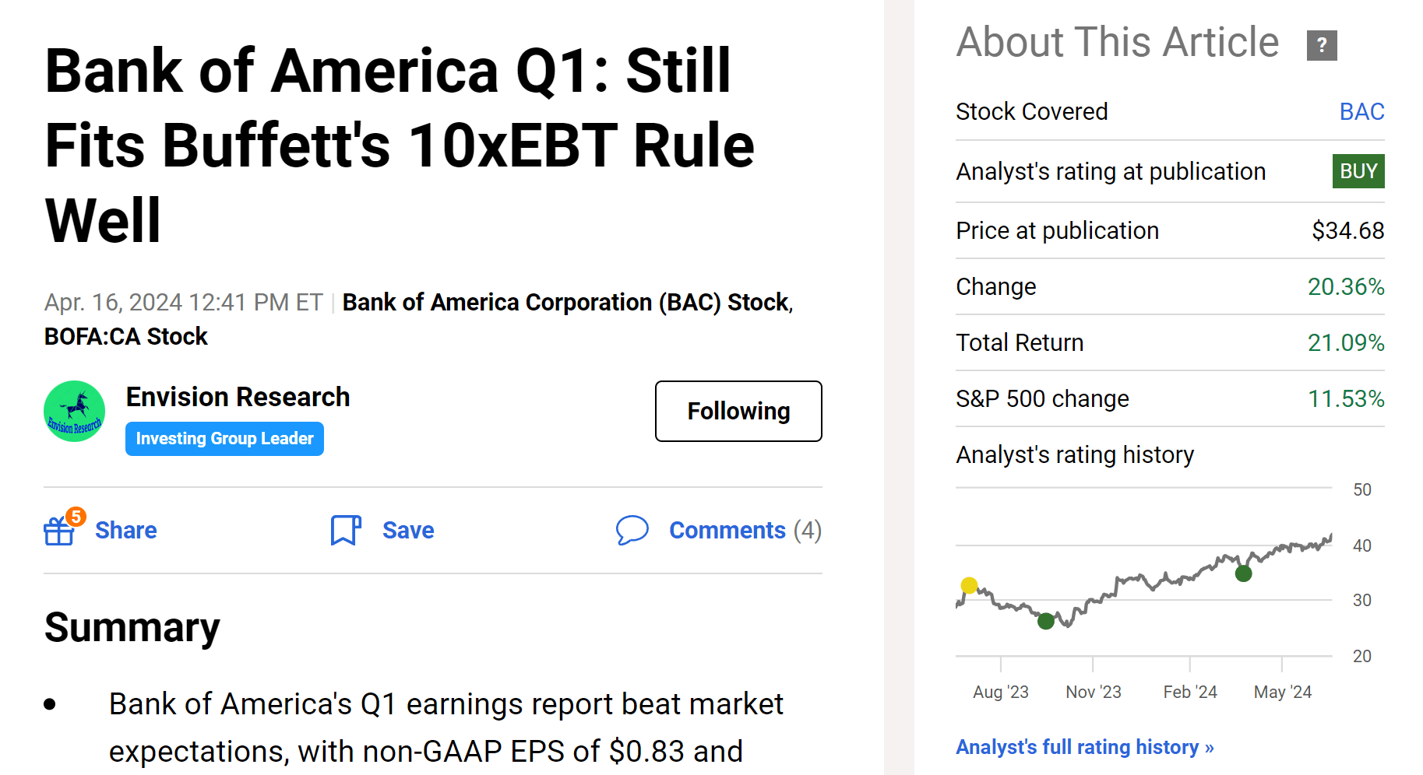Open Analyst's full rating history link
The image size is (1423, 775).
tap(1084, 747)
